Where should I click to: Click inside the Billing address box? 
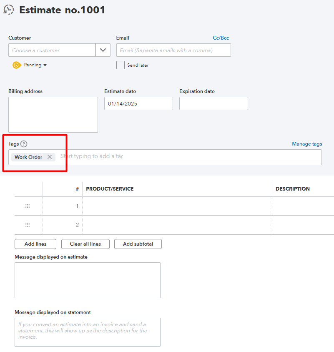pos(53,114)
